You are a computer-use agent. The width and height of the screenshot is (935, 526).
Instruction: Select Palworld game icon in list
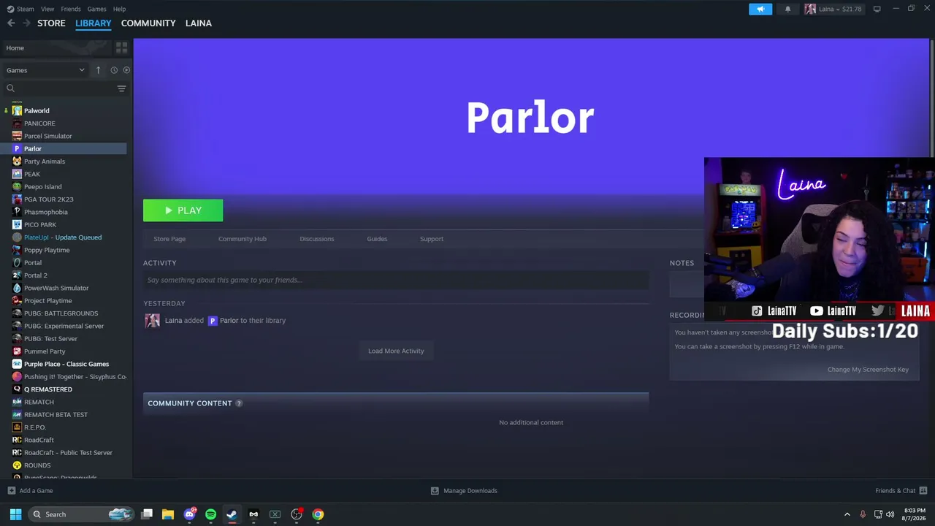pyautogui.click(x=17, y=110)
